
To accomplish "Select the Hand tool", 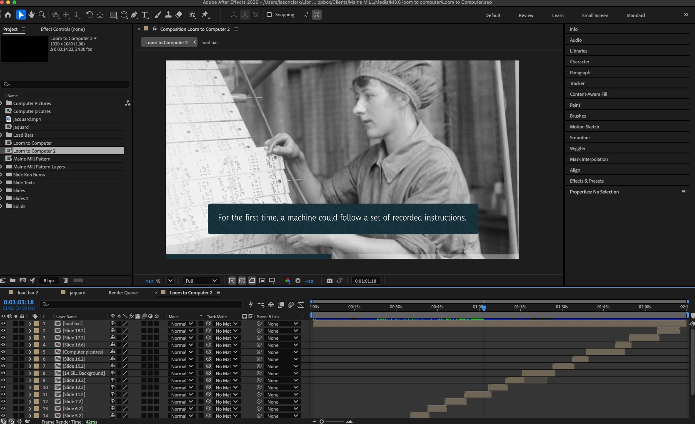I will (32, 15).
